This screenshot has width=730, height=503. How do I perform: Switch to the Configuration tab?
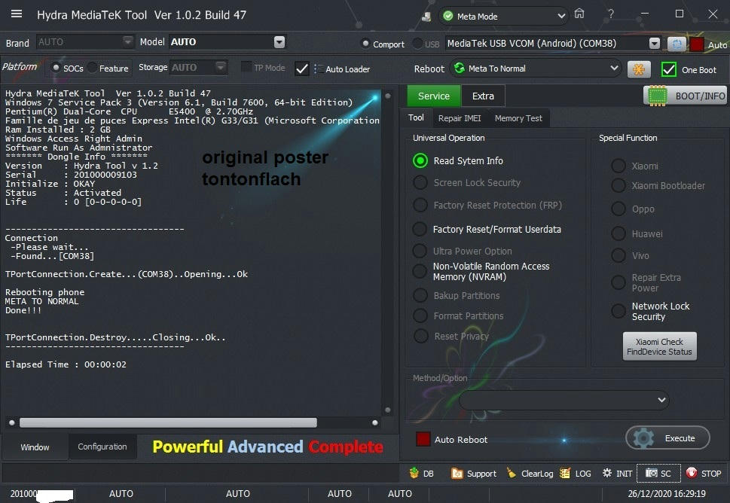(x=102, y=447)
